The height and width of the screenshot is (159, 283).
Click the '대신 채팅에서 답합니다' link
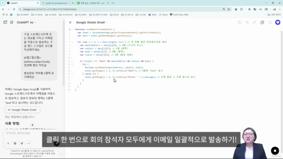(x=20, y=117)
